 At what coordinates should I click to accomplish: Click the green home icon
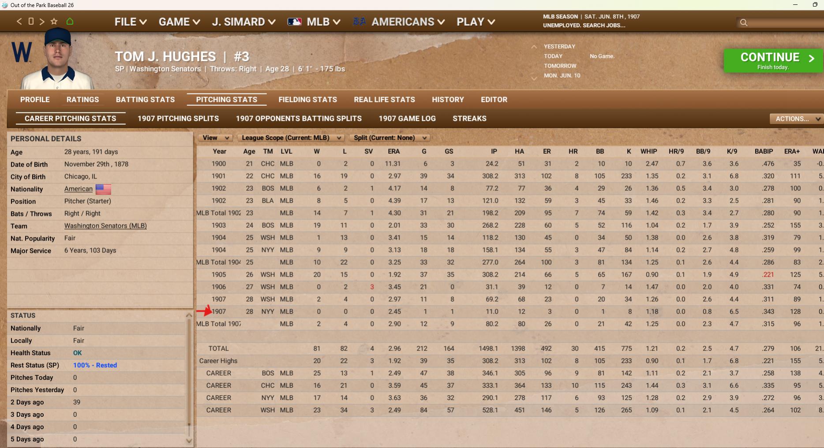coord(70,21)
